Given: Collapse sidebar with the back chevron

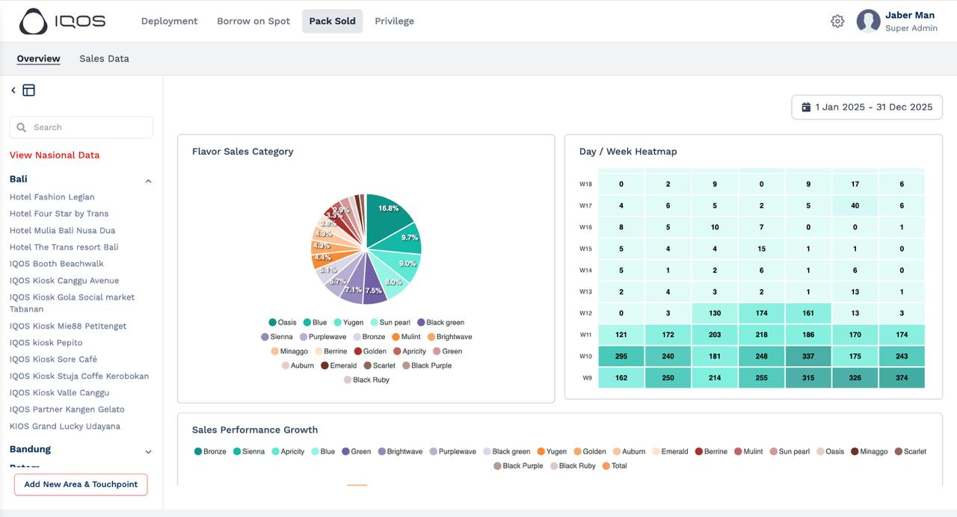Looking at the screenshot, I should coord(13,90).
